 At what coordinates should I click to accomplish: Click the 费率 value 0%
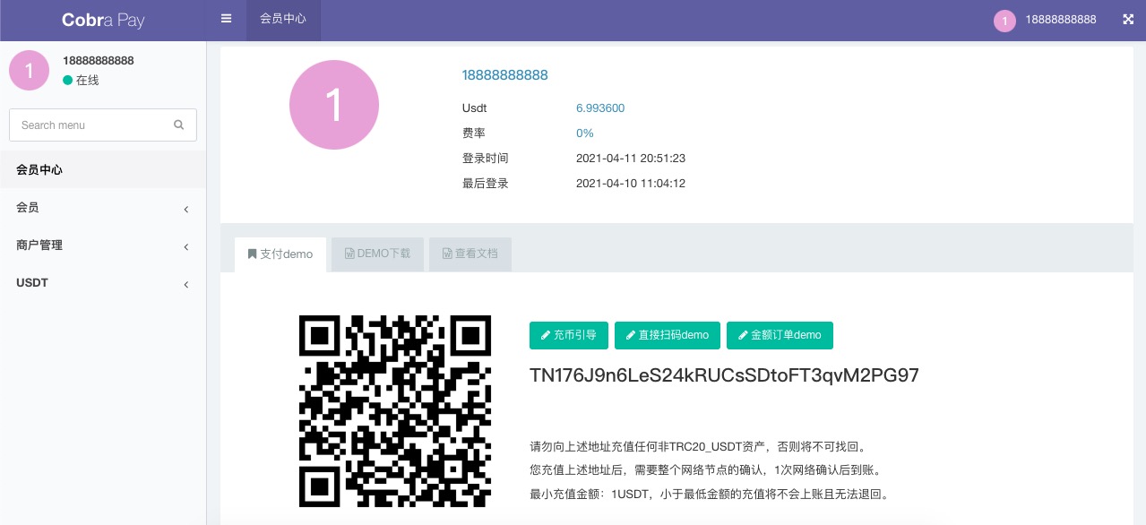pos(585,133)
